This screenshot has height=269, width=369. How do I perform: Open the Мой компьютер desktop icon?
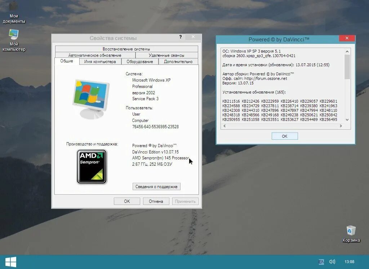pos(14,40)
